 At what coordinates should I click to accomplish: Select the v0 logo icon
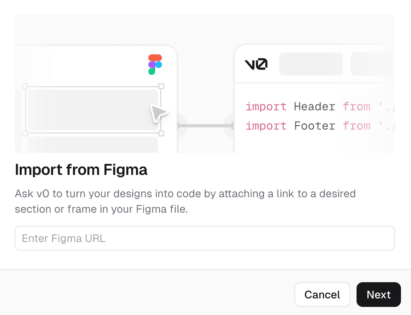coord(256,64)
